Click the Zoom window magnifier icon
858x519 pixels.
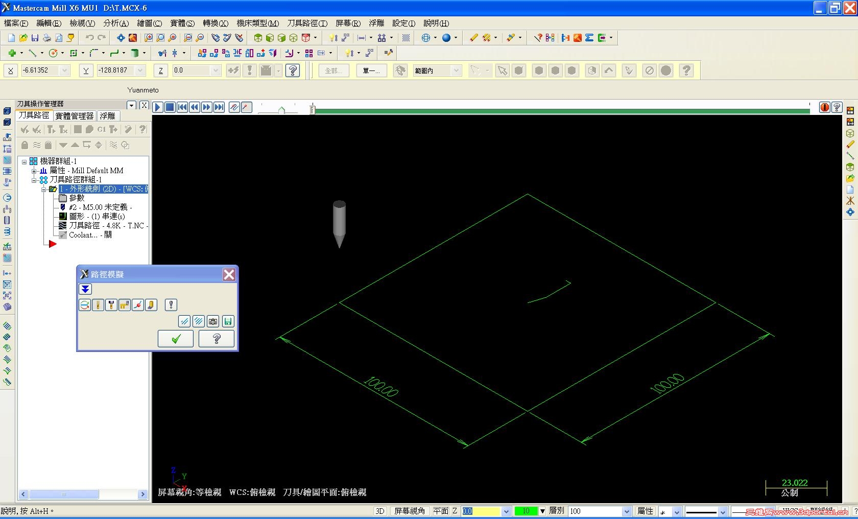(x=148, y=38)
